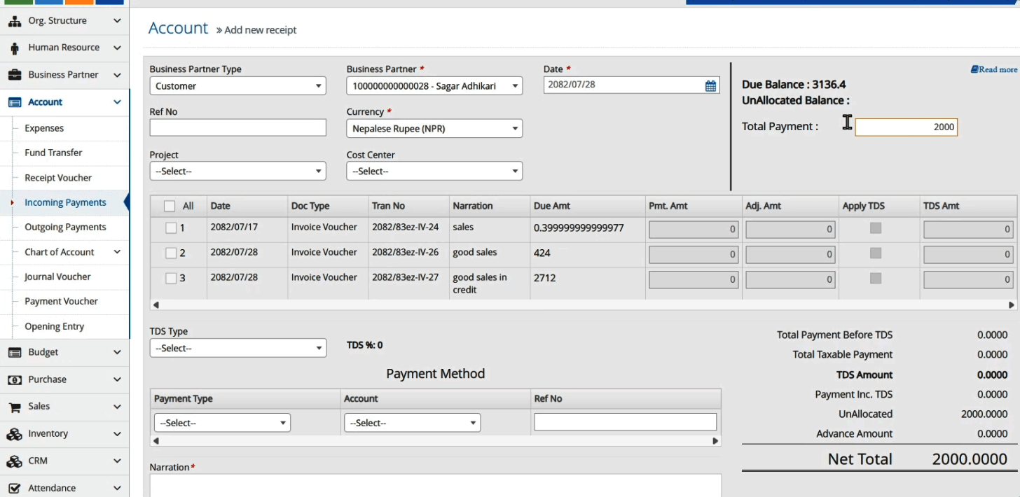This screenshot has width=1020, height=497.
Task: Click the CRM module icon
Action: 14,461
